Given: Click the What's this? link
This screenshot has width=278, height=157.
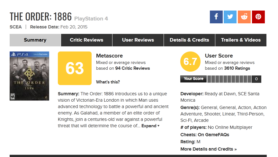Looking at the screenshot, I should (x=108, y=82).
